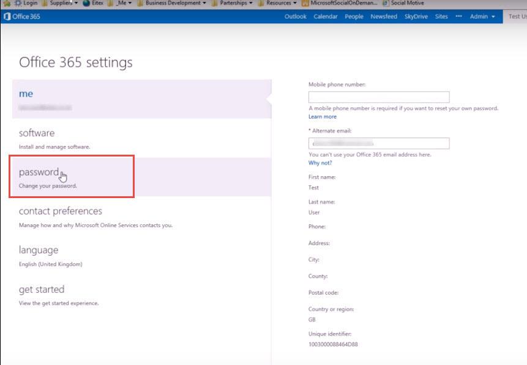Screen dimensions: 527x365
Task: Open Calendar in the top navigation
Action: 326,17
